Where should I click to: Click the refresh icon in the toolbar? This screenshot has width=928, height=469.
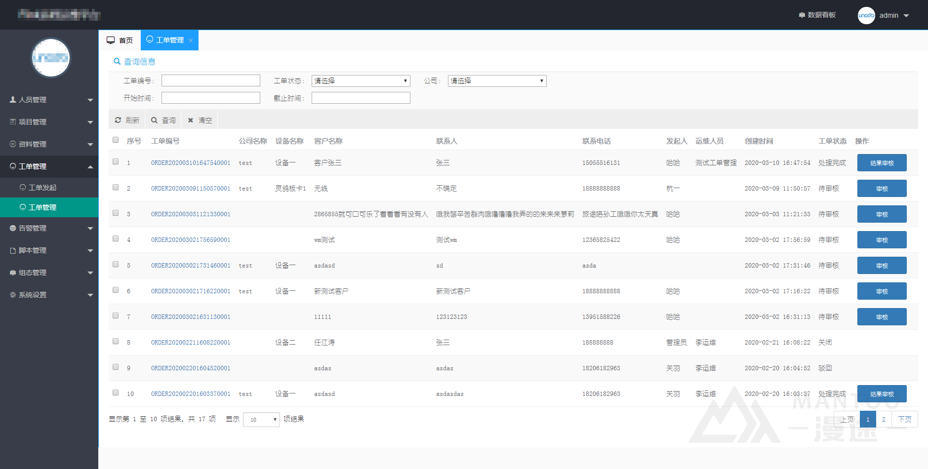point(118,120)
